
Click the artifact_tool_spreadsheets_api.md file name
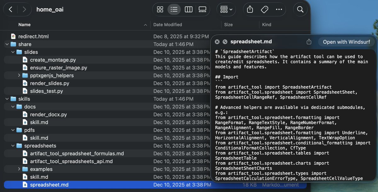click(72, 161)
